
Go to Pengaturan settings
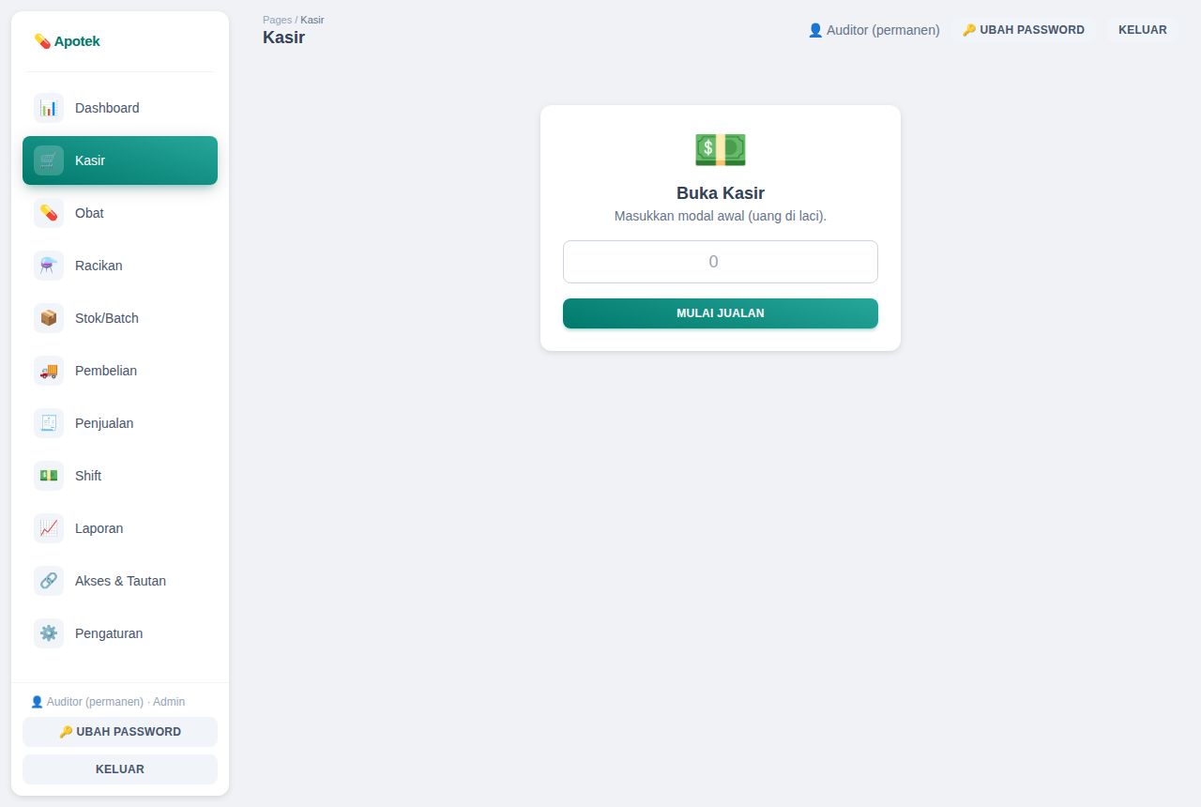tap(120, 633)
